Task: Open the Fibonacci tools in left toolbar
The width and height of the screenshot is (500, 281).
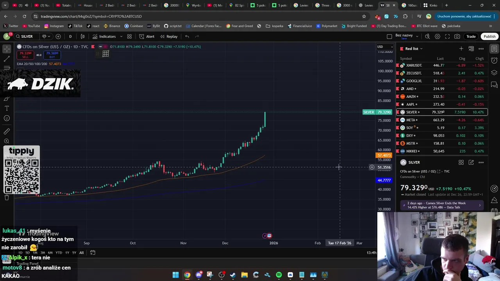Action: click(7, 68)
